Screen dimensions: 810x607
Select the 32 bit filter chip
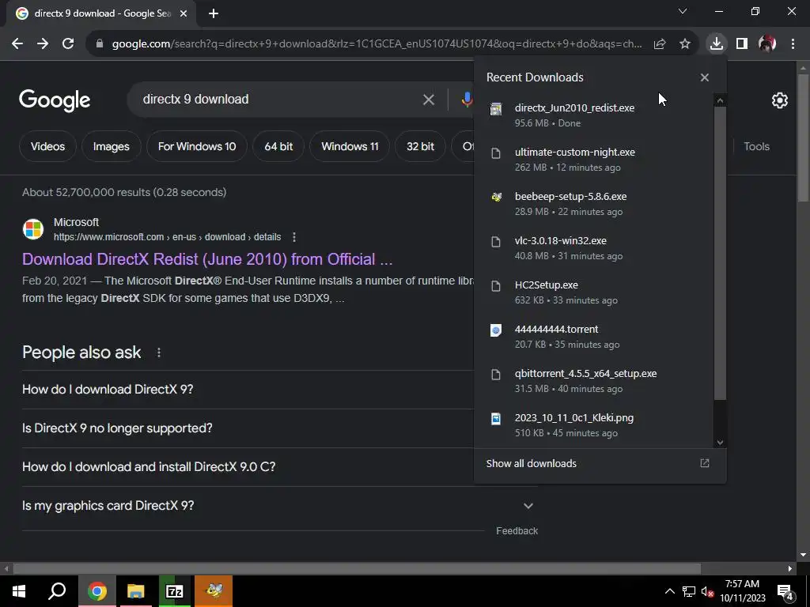point(420,146)
